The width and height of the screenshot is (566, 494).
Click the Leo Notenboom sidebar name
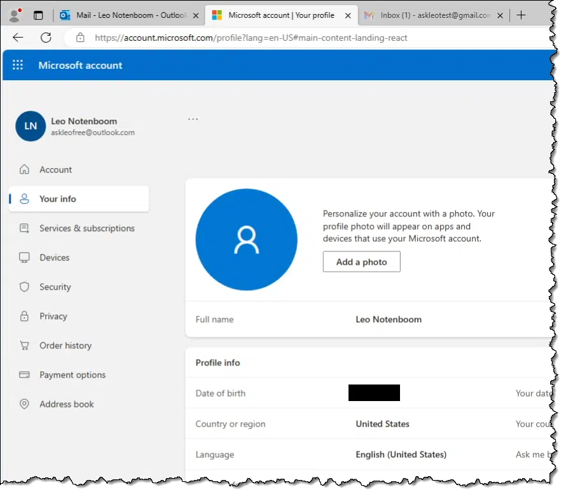84,121
